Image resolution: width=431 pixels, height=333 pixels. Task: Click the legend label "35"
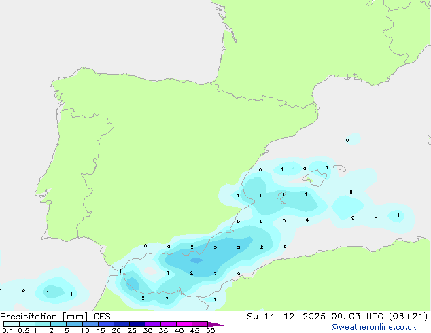coord(163,330)
